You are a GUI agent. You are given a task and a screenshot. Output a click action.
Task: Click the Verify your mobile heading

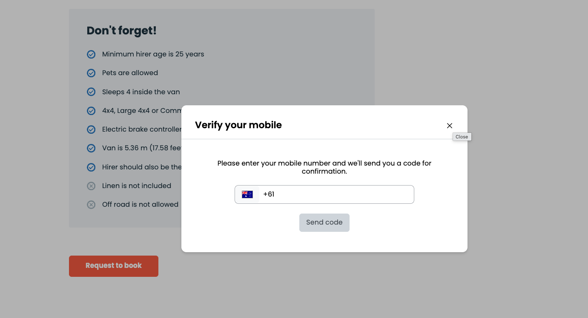(238, 125)
